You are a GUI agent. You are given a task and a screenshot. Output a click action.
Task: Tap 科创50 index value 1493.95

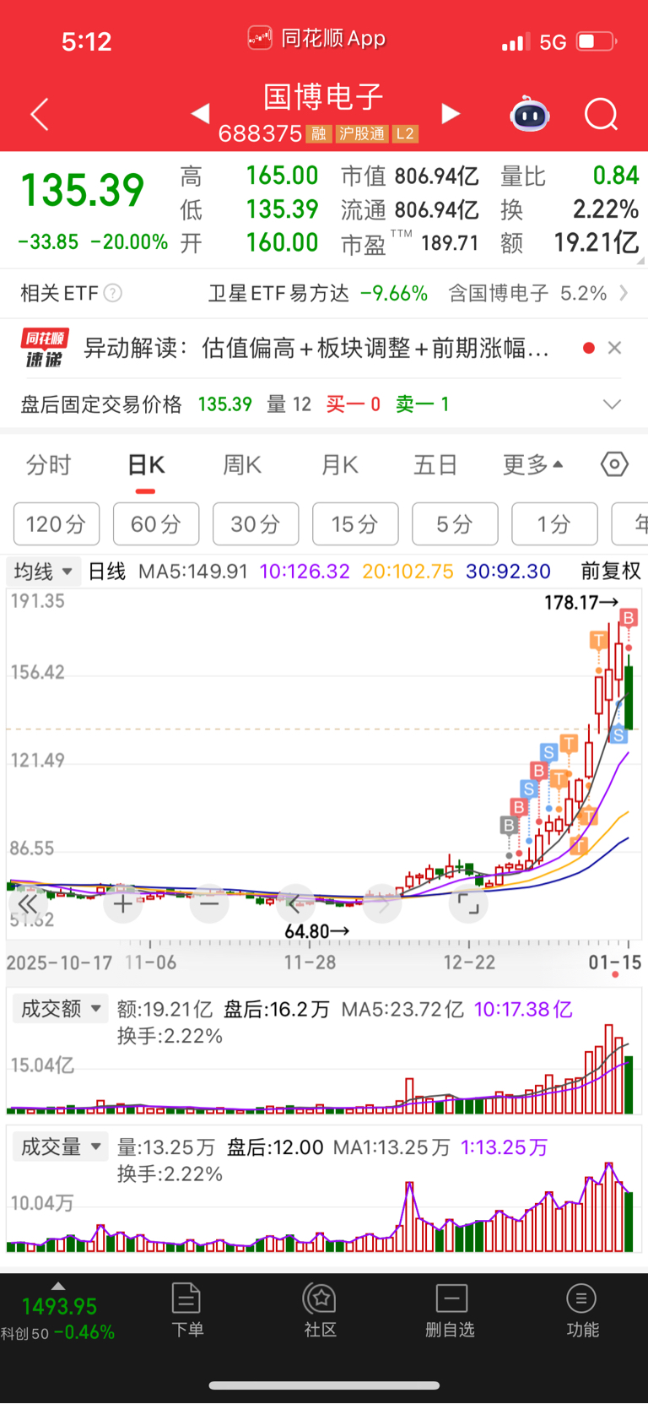60,1307
